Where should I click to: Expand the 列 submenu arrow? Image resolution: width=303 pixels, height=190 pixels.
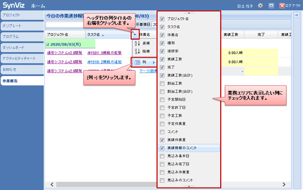154,62
